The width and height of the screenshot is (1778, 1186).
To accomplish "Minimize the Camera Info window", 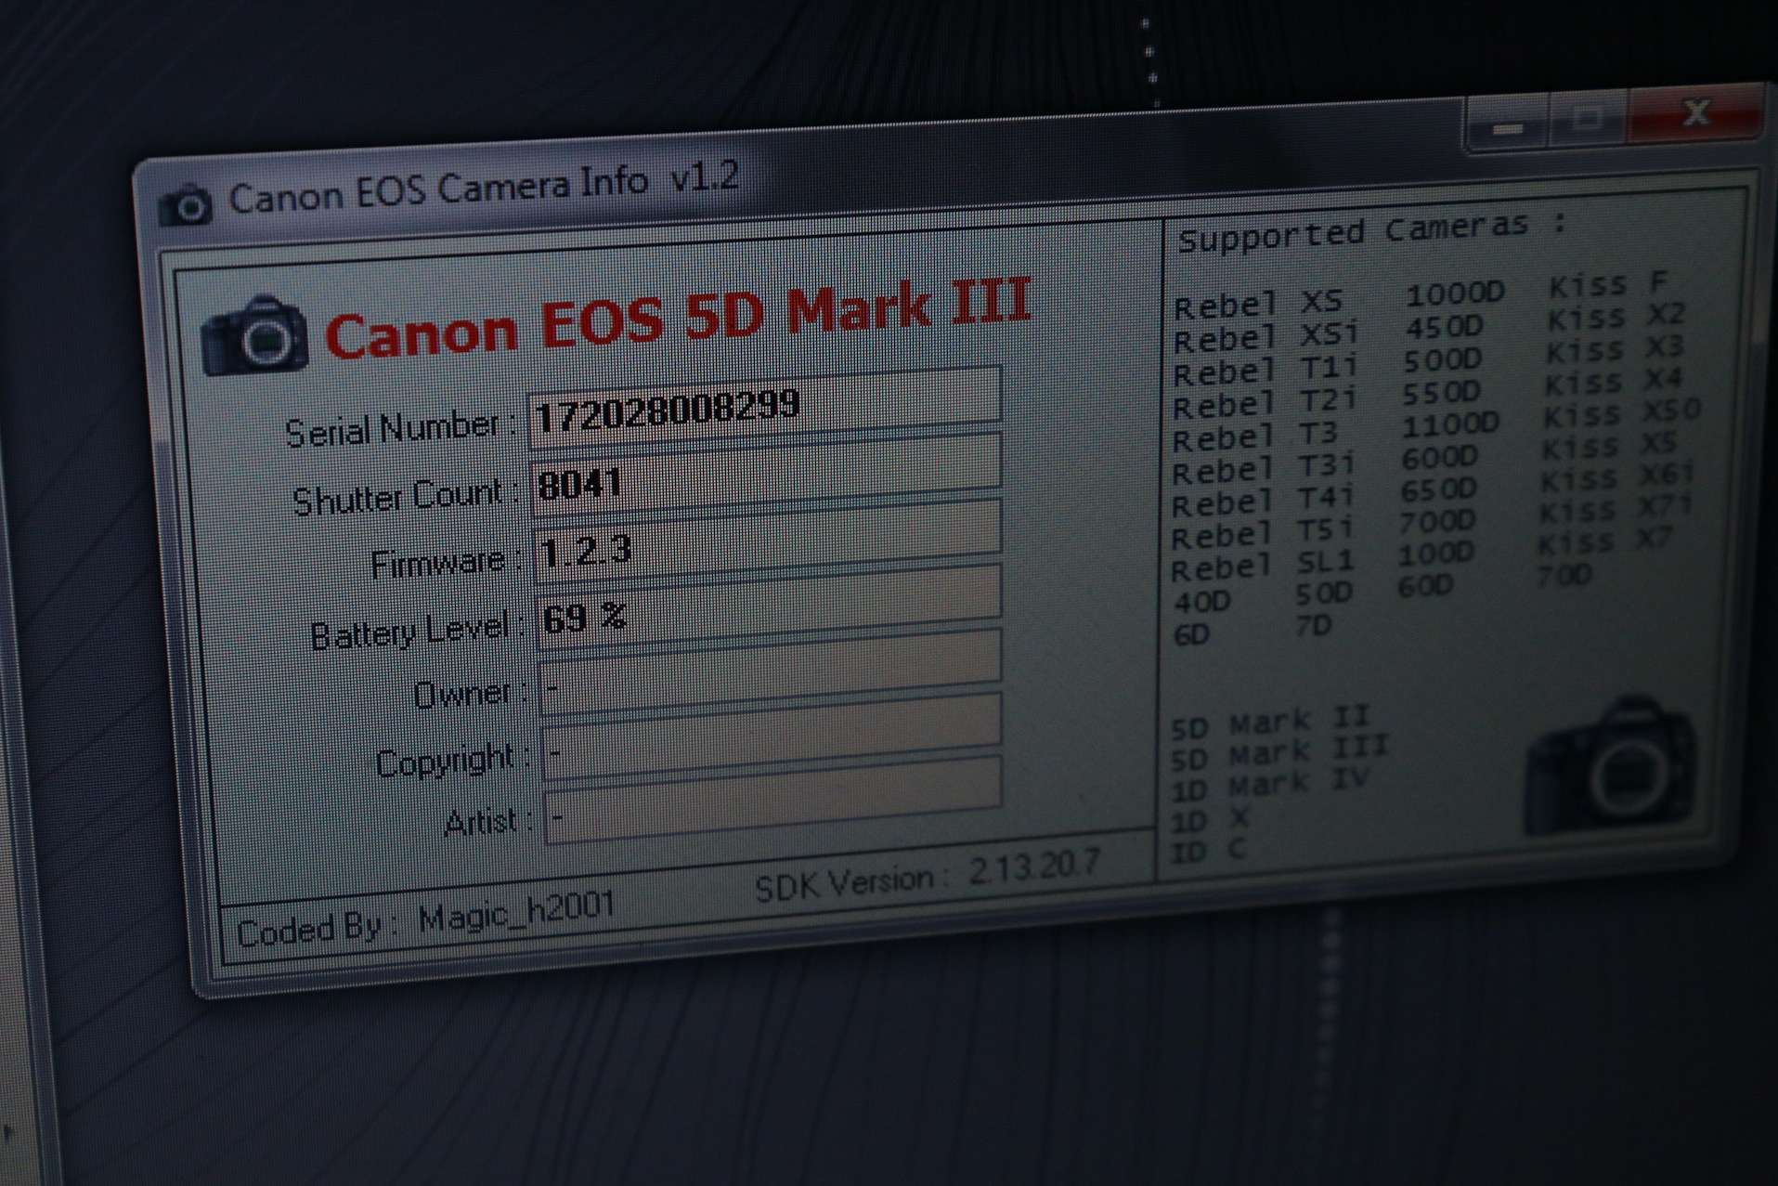I will (x=1507, y=126).
